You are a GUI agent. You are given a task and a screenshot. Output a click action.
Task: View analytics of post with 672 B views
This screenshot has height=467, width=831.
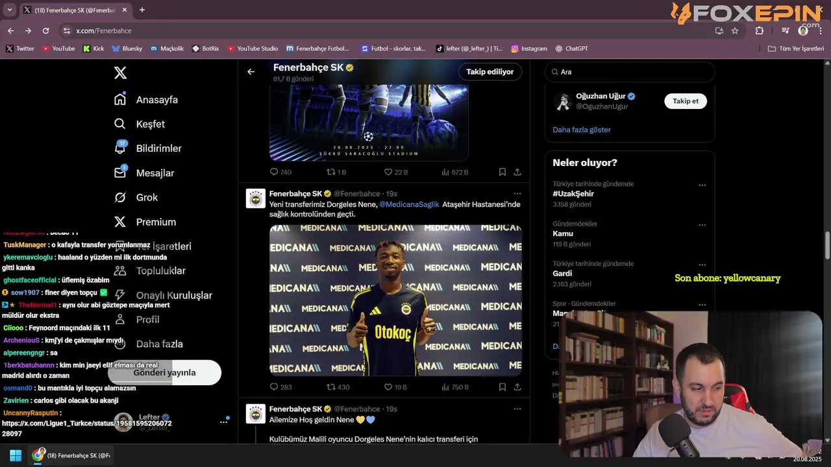(454, 172)
